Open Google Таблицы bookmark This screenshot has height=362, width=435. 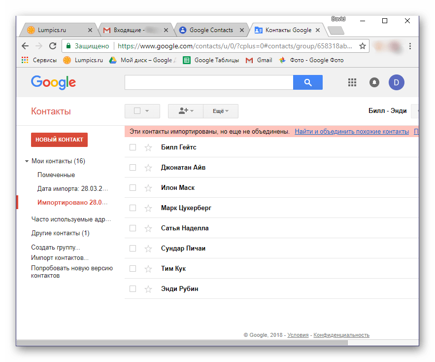[x=211, y=60]
